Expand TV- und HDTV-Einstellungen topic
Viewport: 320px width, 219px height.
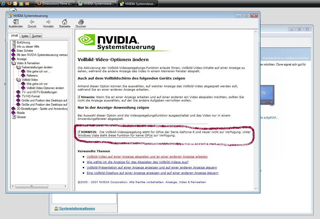[18, 92]
